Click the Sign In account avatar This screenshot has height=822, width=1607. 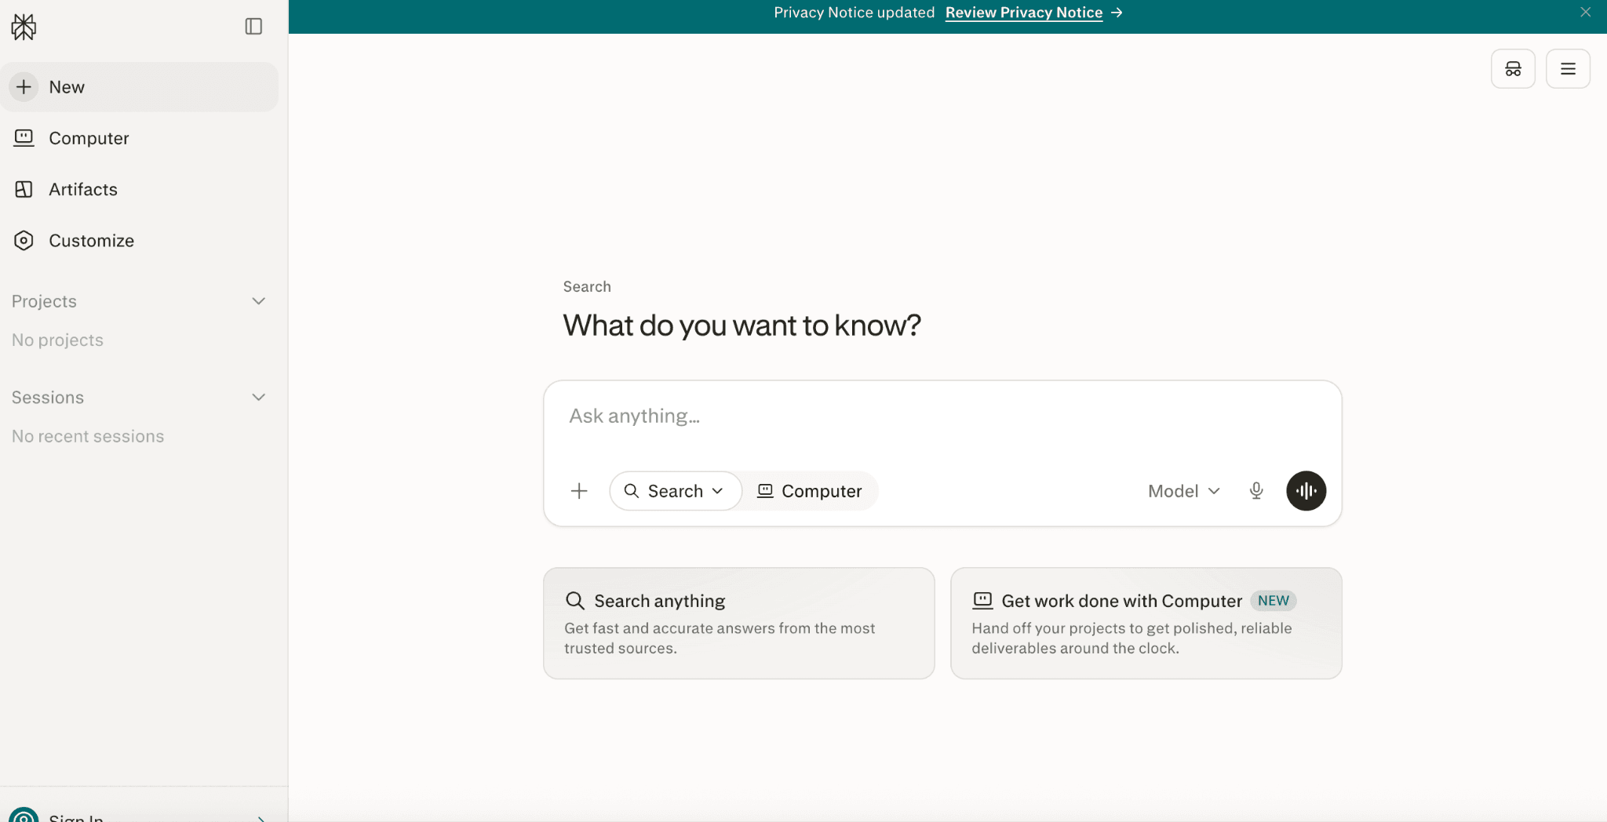click(x=24, y=815)
